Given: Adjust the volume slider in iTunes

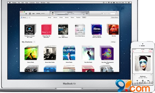Looking at the screenshot, I should click(41, 13).
